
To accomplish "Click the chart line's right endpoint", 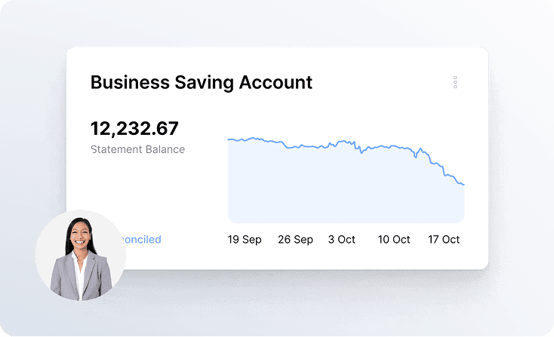I will (463, 184).
